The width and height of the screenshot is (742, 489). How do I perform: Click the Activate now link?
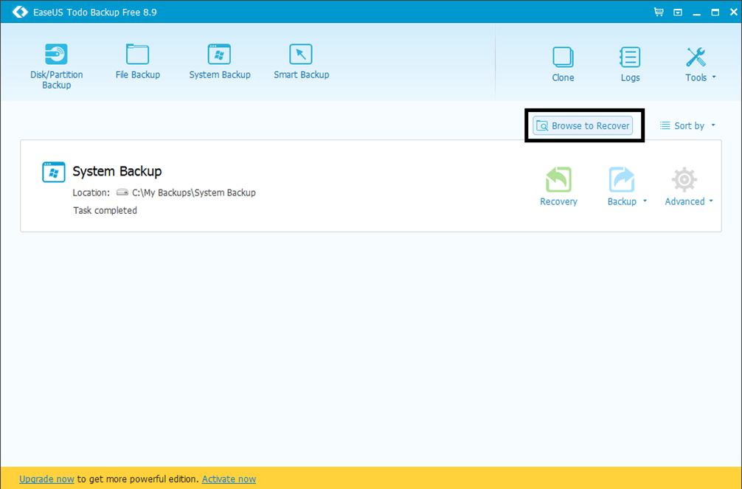coord(229,479)
